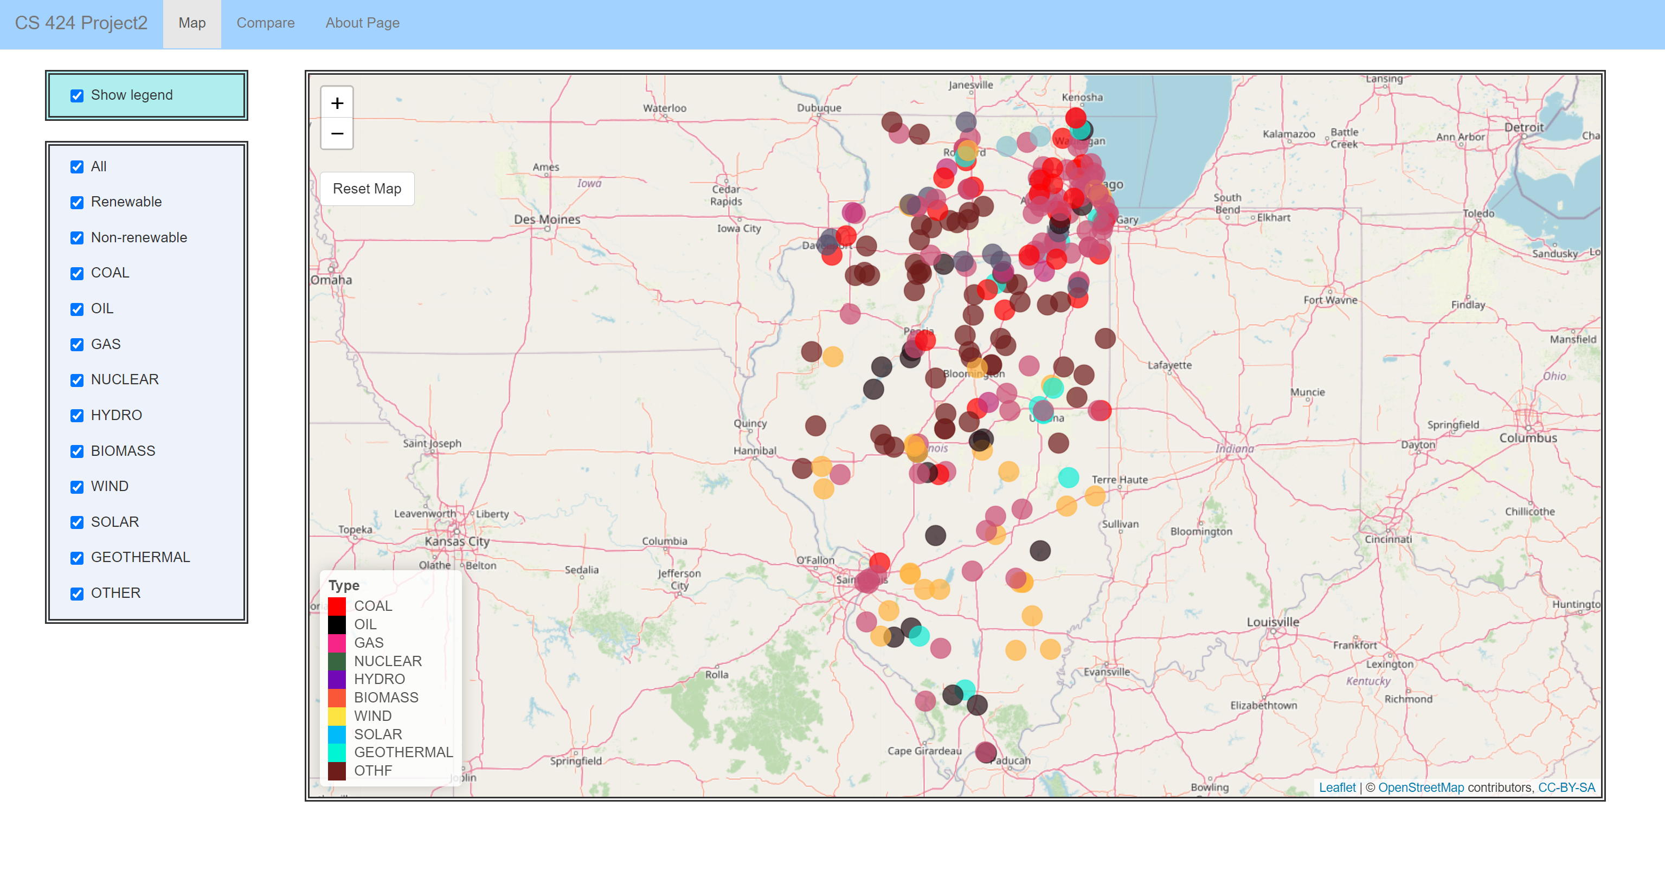
Task: Switch to the Compare tab
Action: (266, 23)
